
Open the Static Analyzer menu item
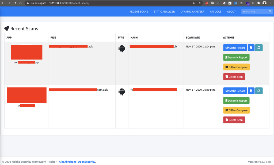[x=164, y=12]
